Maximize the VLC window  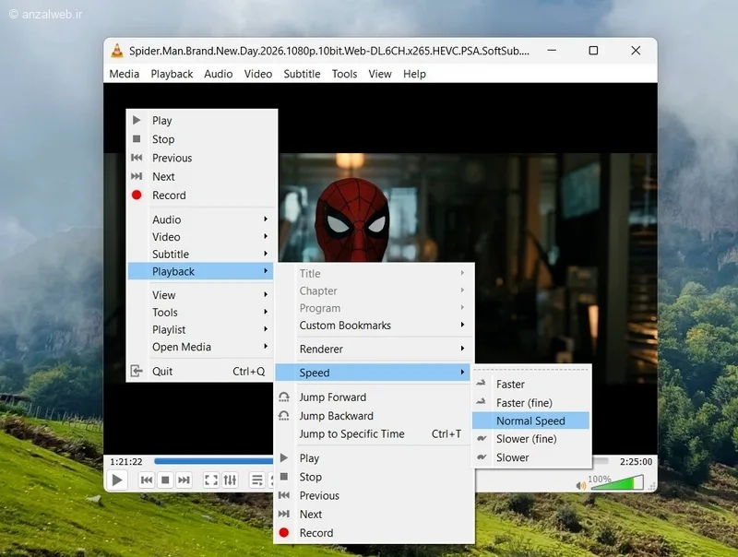pyautogui.click(x=593, y=51)
